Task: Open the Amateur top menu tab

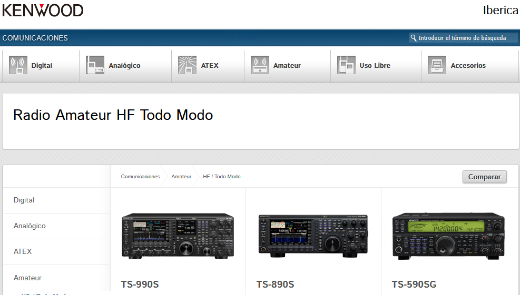Action: coord(287,66)
